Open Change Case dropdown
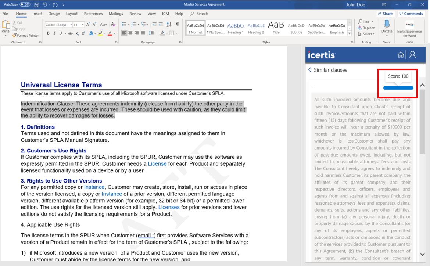Viewport: 430px width, 266px height. click(103, 24)
